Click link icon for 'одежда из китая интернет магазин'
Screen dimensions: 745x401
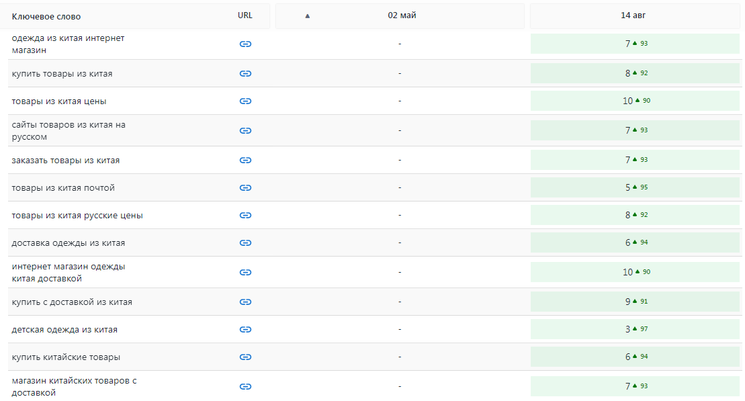click(x=245, y=44)
